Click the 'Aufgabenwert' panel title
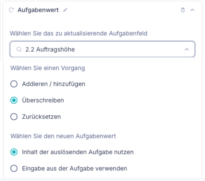 click(x=38, y=10)
